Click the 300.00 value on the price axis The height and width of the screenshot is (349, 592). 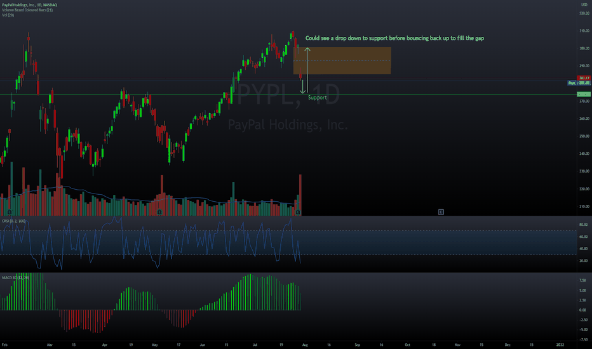[x=584, y=48]
